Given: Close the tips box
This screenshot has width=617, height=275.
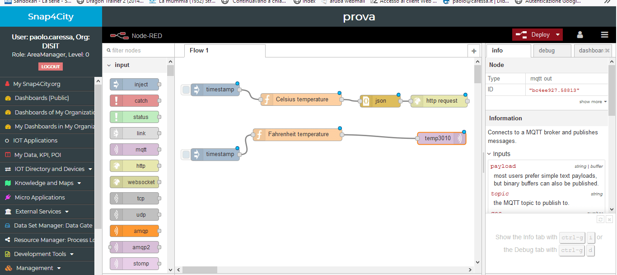Looking at the screenshot, I should point(609,219).
